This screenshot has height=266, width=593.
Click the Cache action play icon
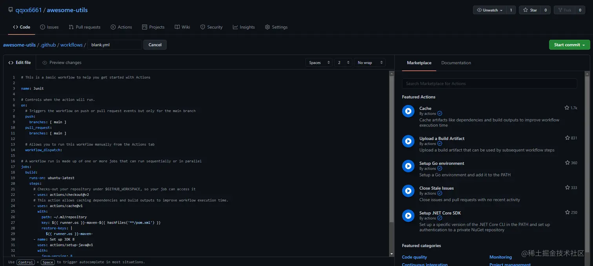coord(408,111)
